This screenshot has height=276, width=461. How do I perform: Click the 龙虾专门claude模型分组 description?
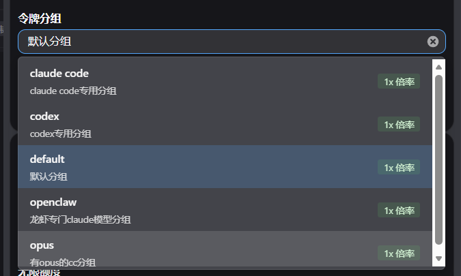(x=81, y=219)
